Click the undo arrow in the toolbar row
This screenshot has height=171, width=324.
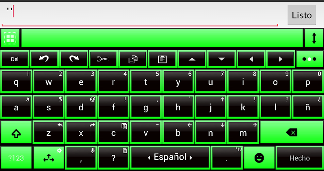coord(44,59)
